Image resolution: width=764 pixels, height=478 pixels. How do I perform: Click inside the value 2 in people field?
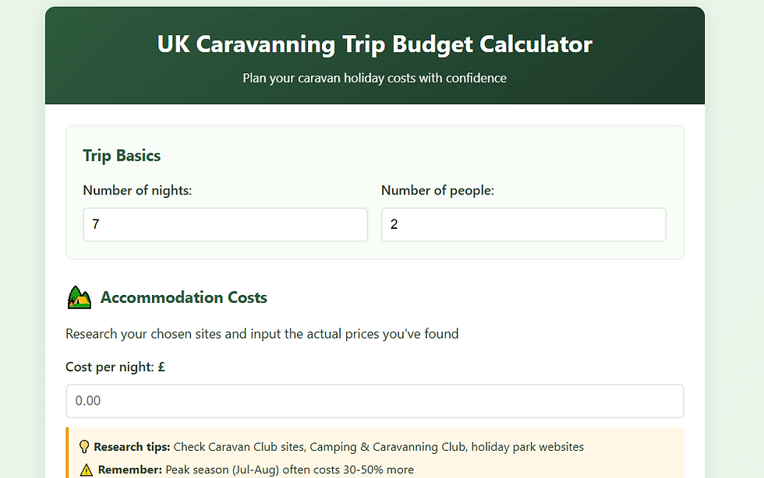coord(393,224)
